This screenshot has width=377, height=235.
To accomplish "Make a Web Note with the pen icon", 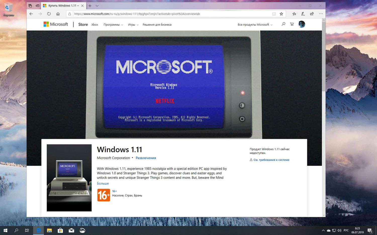I will [x=303, y=14].
